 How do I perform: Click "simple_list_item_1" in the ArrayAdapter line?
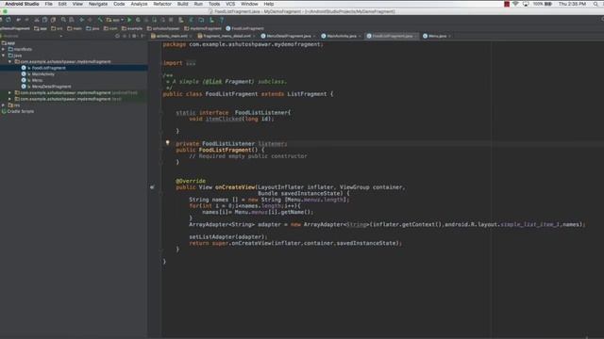pos(529,224)
